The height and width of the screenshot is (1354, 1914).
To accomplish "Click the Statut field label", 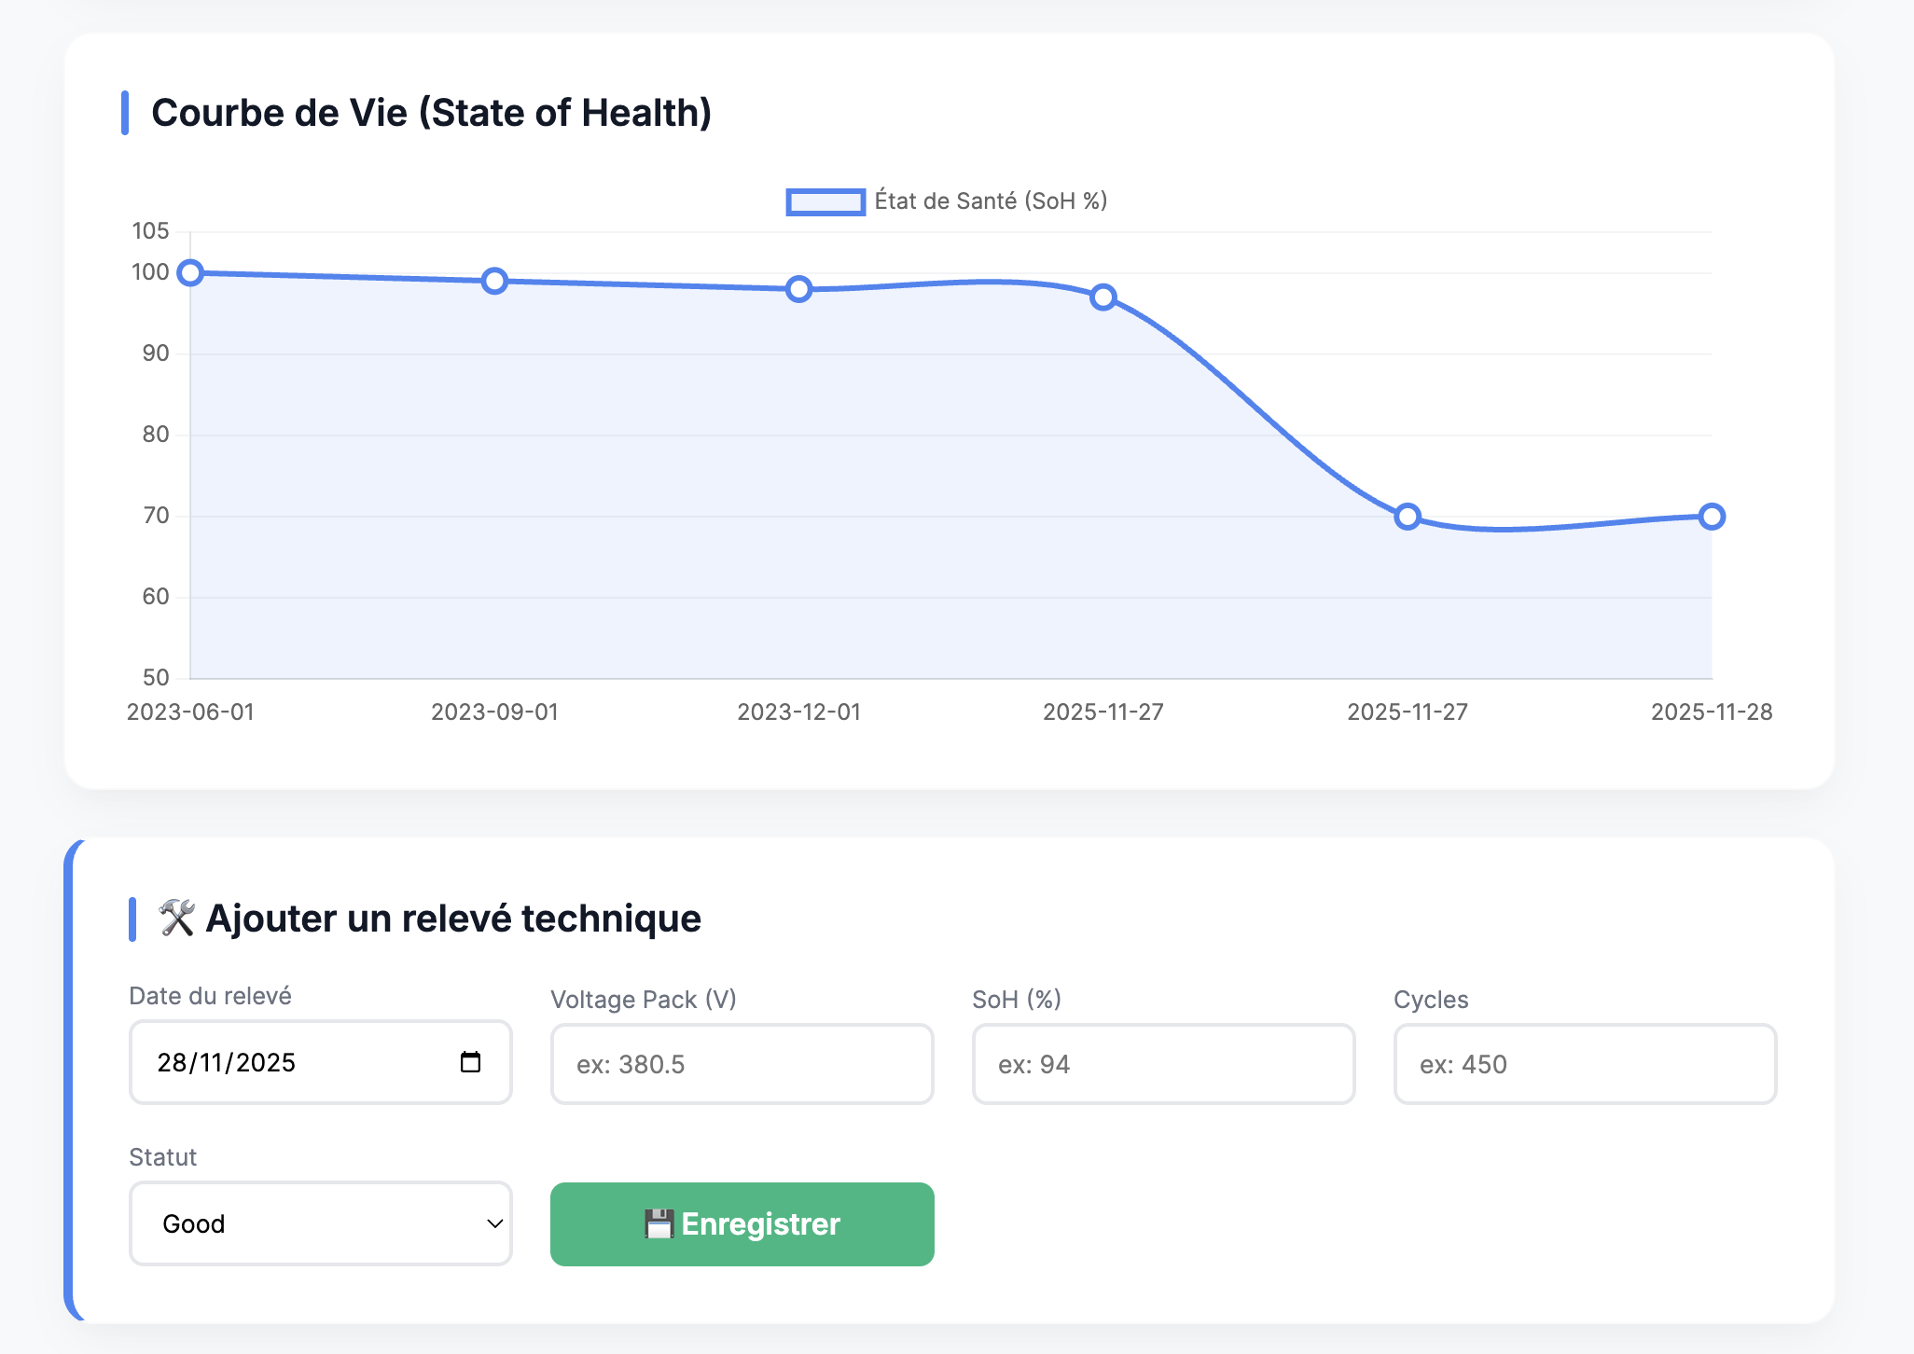I will 163,1157.
